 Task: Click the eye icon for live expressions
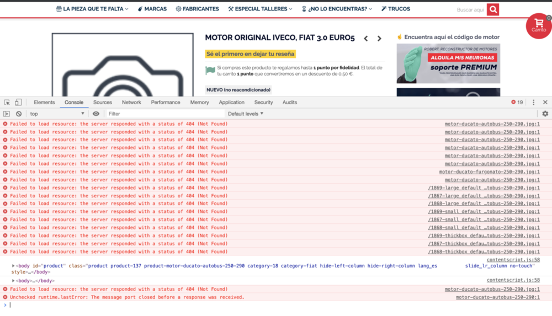96,114
